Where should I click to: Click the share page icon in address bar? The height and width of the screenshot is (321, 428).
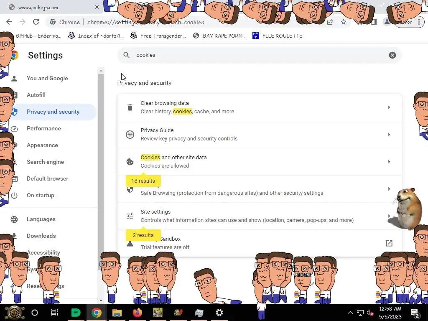pyautogui.click(x=330, y=22)
